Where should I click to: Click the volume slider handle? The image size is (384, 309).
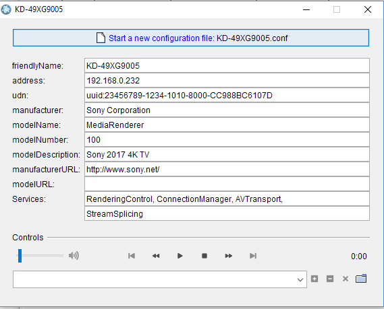tap(20, 256)
